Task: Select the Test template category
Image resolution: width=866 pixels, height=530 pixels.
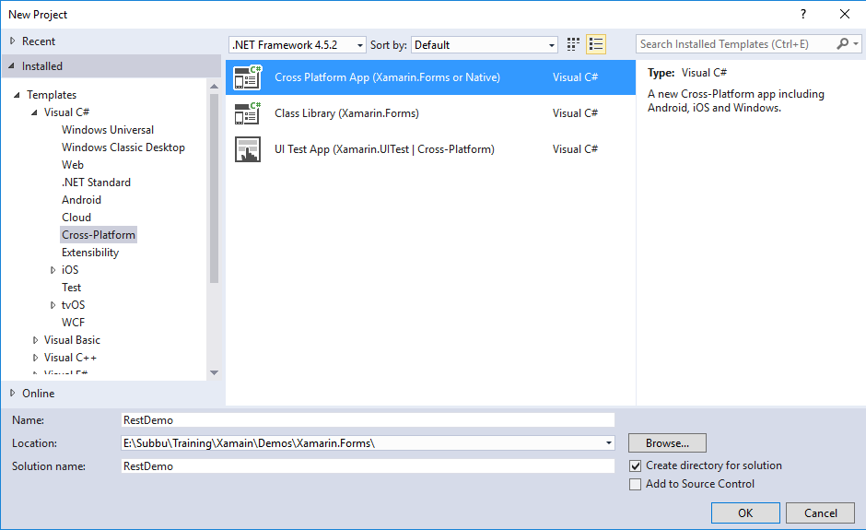Action: tap(71, 288)
